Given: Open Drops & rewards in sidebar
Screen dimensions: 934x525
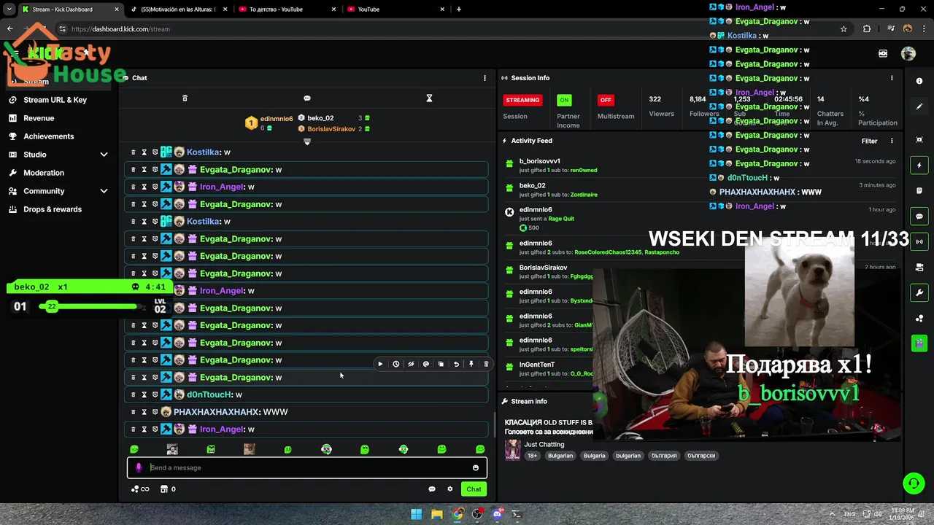Looking at the screenshot, I should 53,209.
